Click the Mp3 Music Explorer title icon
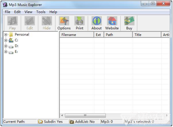 (x=5, y=5)
